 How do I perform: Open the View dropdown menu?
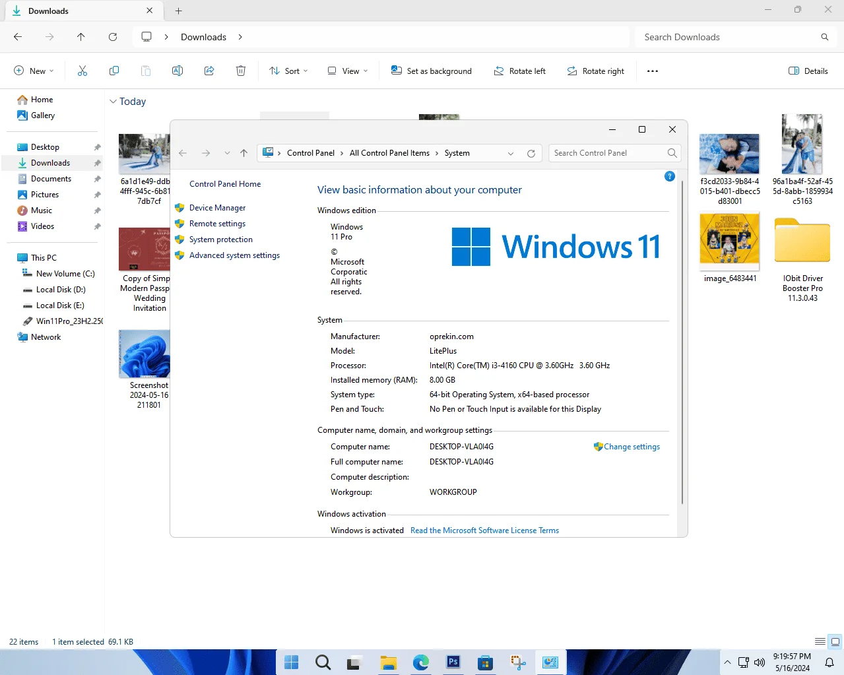(x=348, y=71)
